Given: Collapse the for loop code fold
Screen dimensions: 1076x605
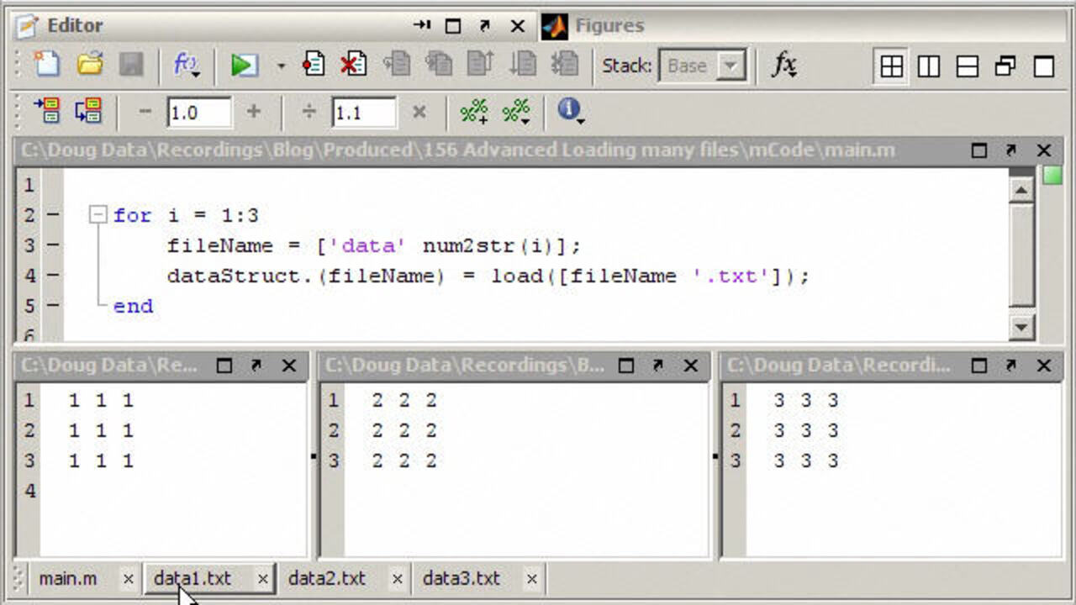Looking at the screenshot, I should (x=98, y=215).
